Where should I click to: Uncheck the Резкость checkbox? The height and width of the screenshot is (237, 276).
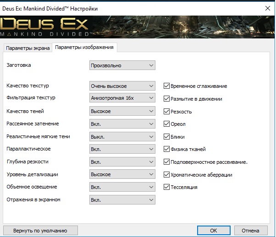click(x=166, y=111)
